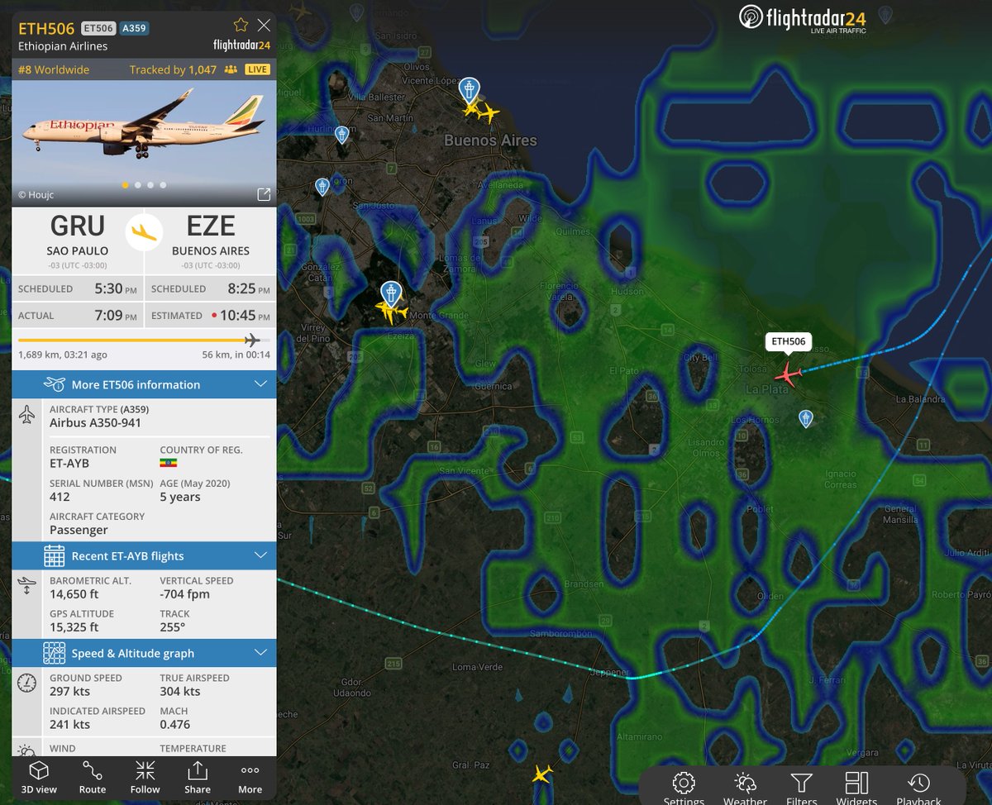Select the fourth photo carousel dot

[163, 185]
